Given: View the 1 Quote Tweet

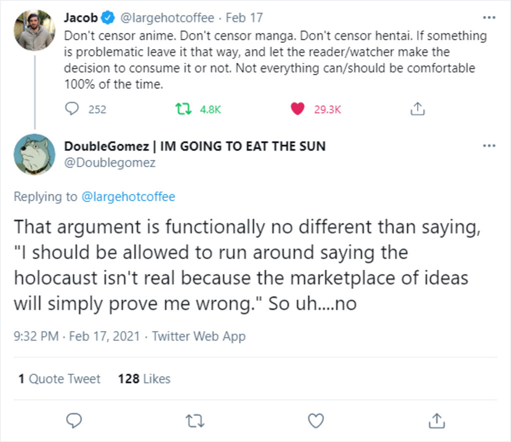Looking at the screenshot, I should click(x=59, y=379).
